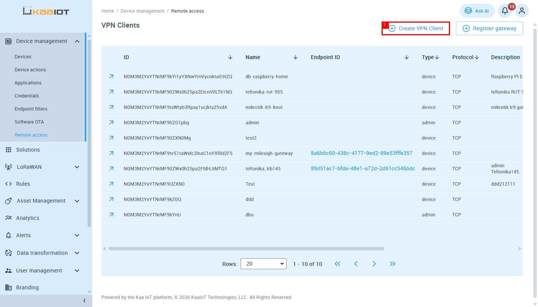Click the '1 - 10 of 10' pagination text
The width and height of the screenshot is (538, 307).
point(307,264)
